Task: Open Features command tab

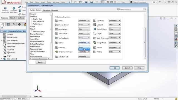Action: [x=4, y=18]
